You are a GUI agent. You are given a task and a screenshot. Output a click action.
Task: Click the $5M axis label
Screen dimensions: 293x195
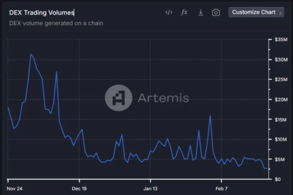280,159
